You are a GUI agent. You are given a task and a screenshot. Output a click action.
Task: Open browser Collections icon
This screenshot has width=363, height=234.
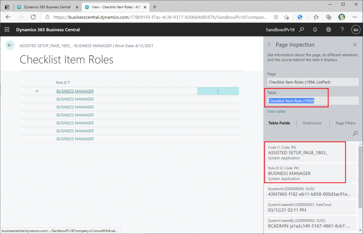coord(329,17)
